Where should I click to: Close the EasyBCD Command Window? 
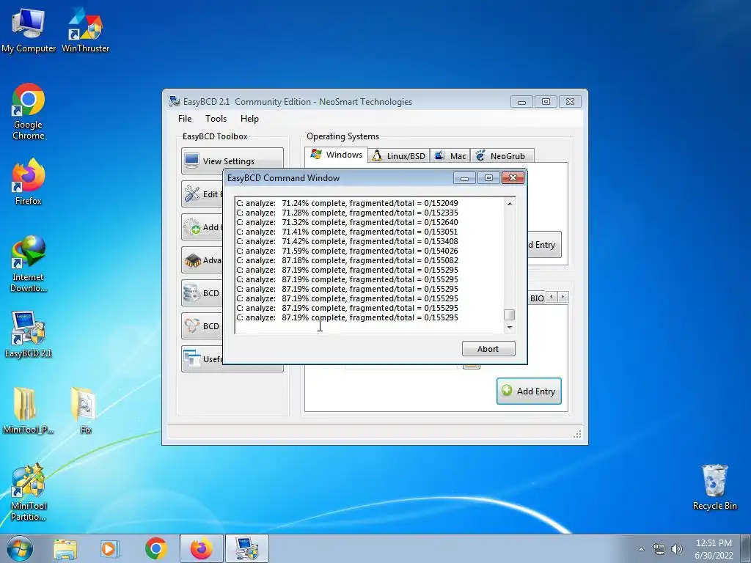click(513, 178)
